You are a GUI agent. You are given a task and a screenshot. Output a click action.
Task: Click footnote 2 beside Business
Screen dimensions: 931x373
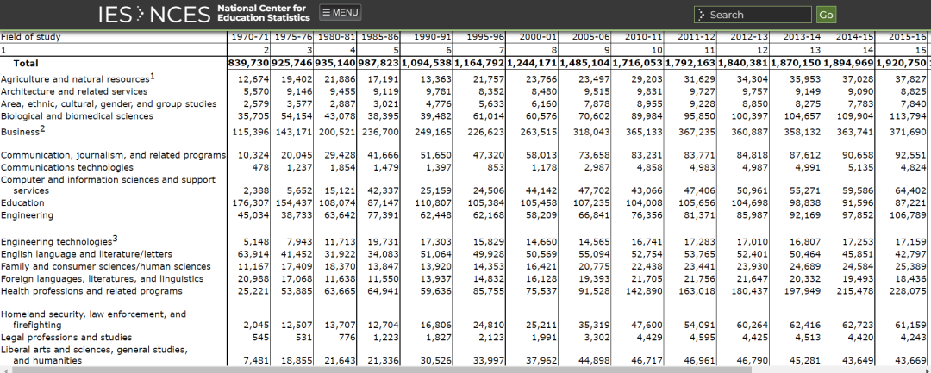43,128
